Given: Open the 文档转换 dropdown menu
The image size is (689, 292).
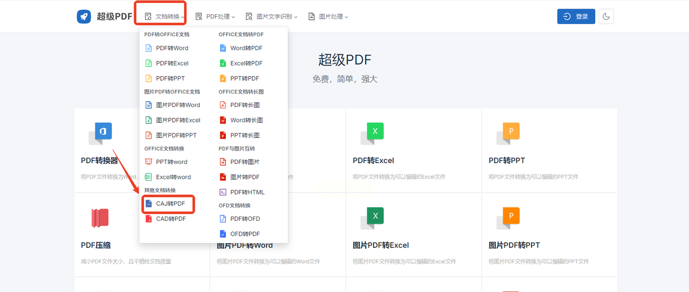Looking at the screenshot, I should click(x=165, y=17).
